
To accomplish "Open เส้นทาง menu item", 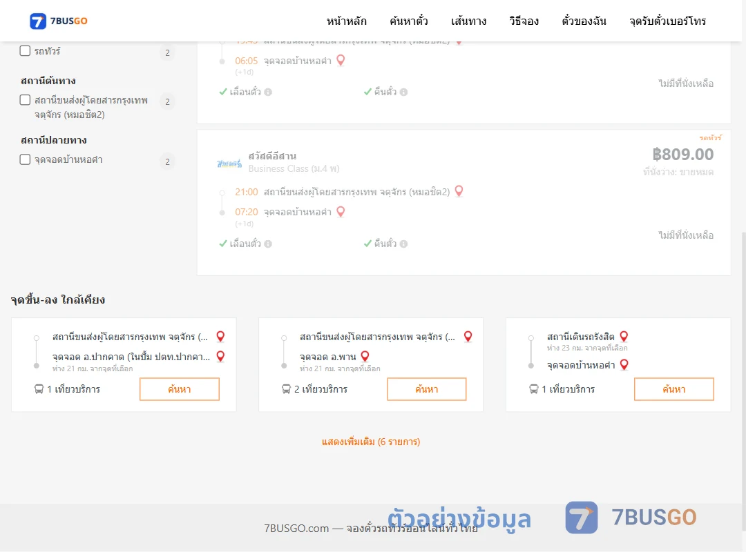I will pyautogui.click(x=468, y=21).
